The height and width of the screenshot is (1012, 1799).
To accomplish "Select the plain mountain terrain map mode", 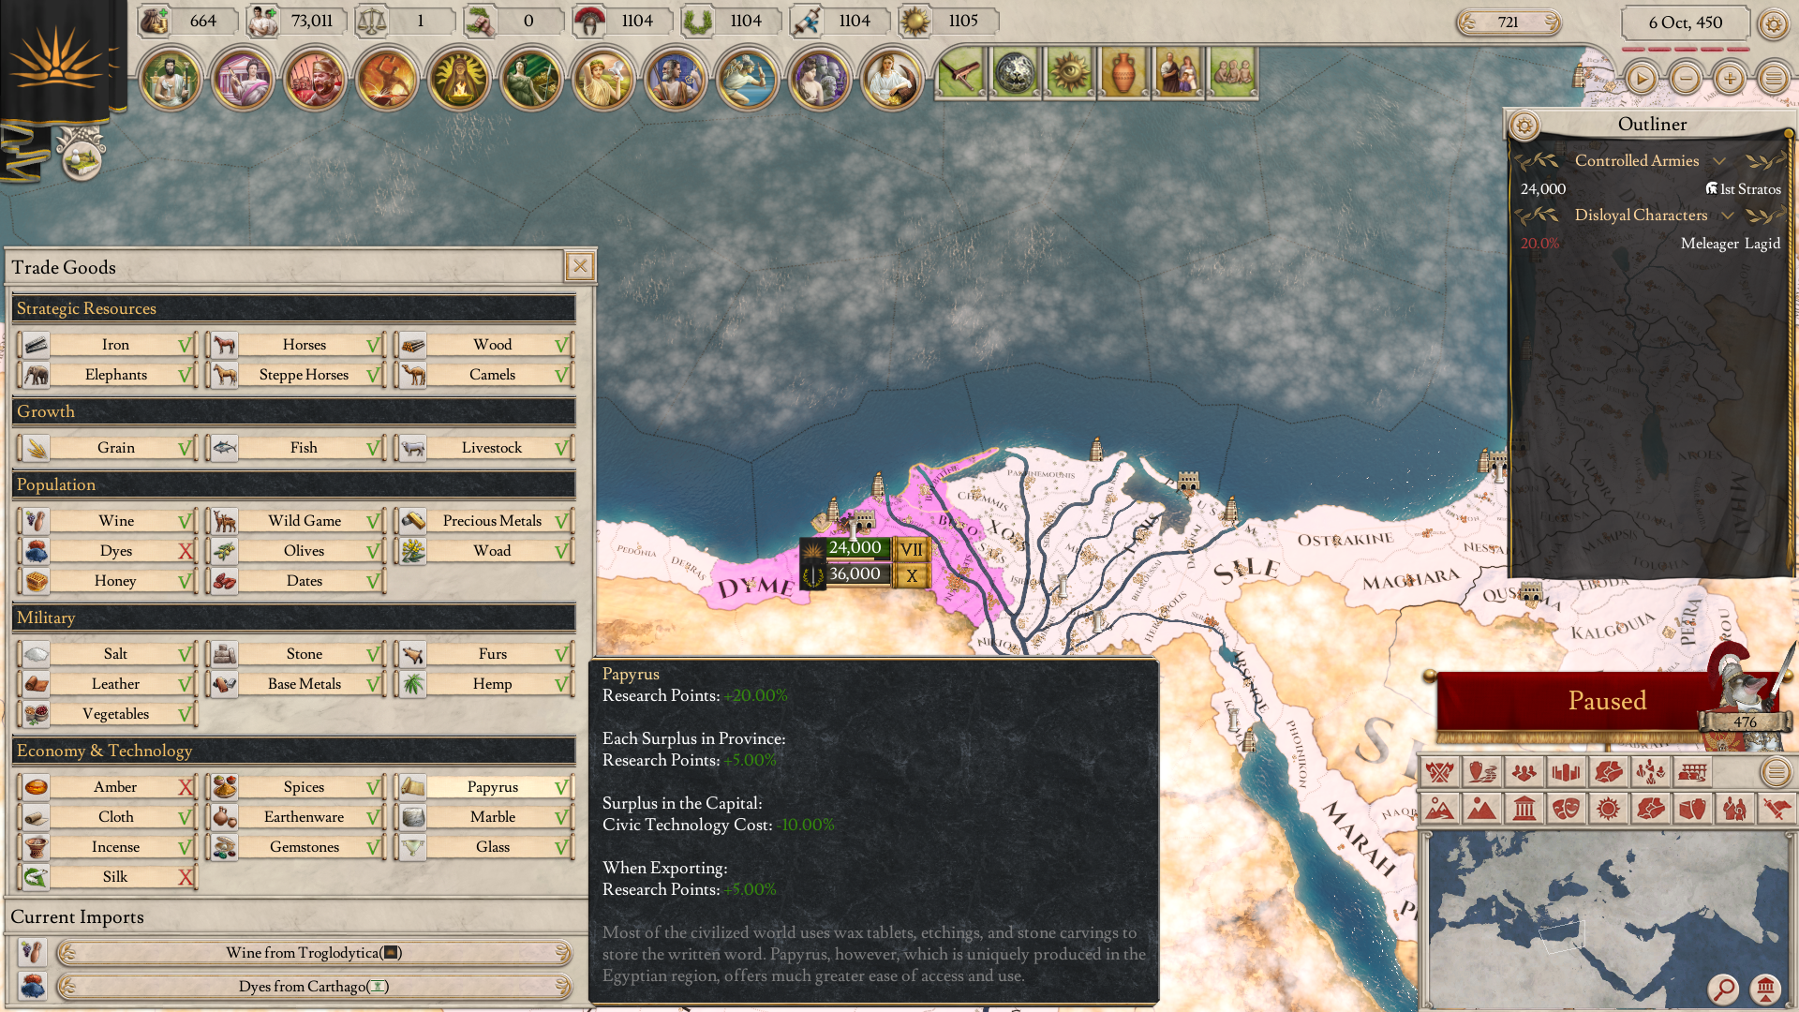I will click(x=1481, y=808).
